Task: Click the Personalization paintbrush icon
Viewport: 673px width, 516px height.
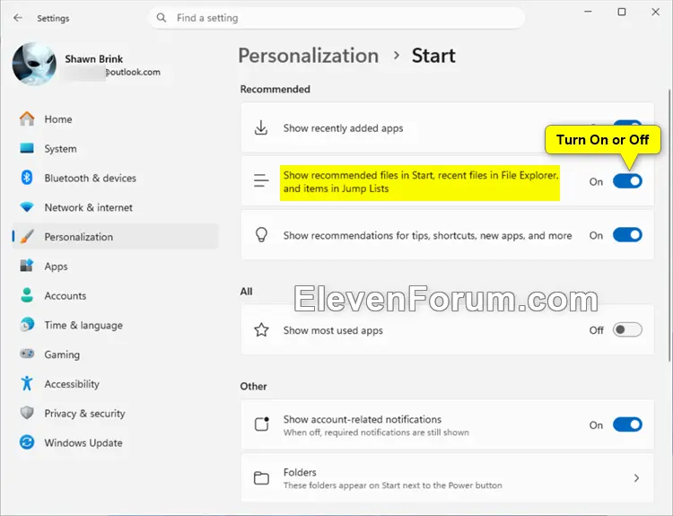Action: [27, 237]
